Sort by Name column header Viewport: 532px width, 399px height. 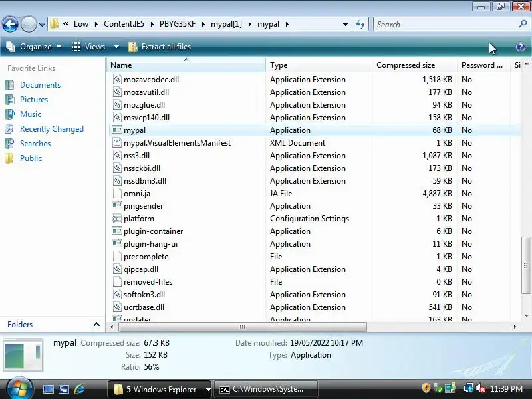click(186, 65)
